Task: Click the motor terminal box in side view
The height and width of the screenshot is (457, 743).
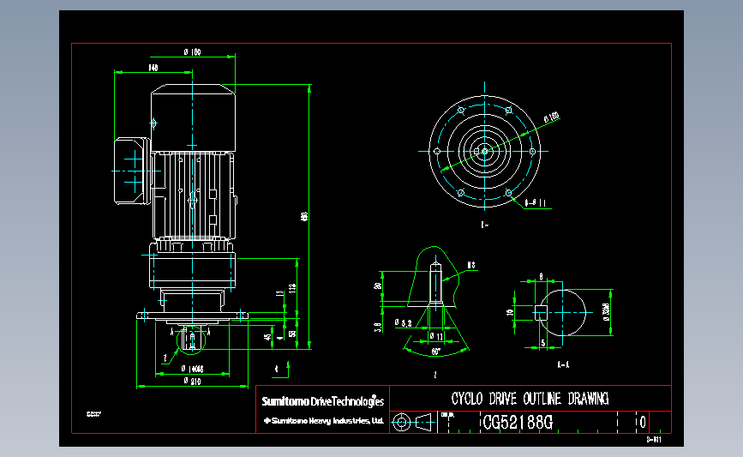Action: pyautogui.click(x=132, y=171)
